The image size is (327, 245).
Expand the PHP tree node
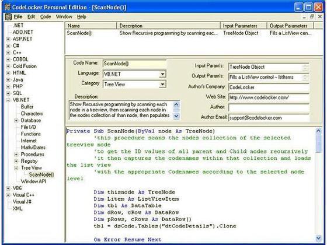pos(8,86)
